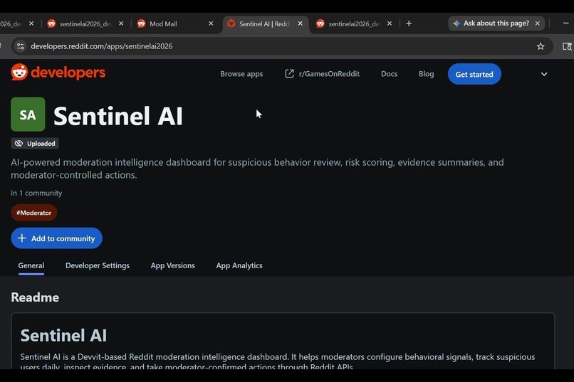
Task: Close the sentinelai2026_dev tab next to Mod Mail
Action: 121,23
